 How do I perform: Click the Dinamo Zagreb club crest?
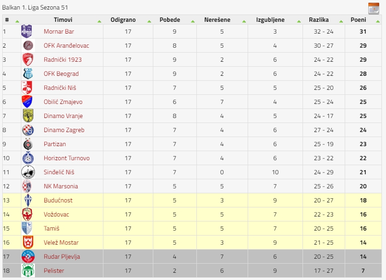coord(28,130)
